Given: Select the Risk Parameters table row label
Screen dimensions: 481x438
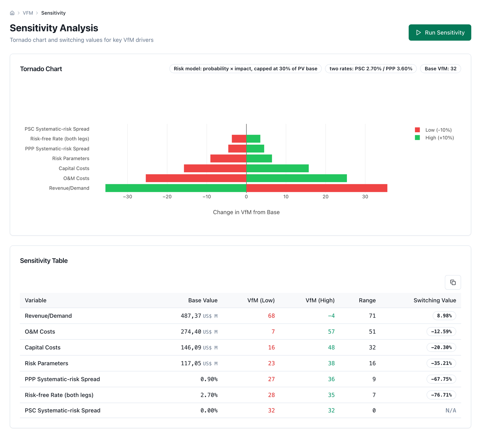Looking at the screenshot, I should tap(47, 363).
